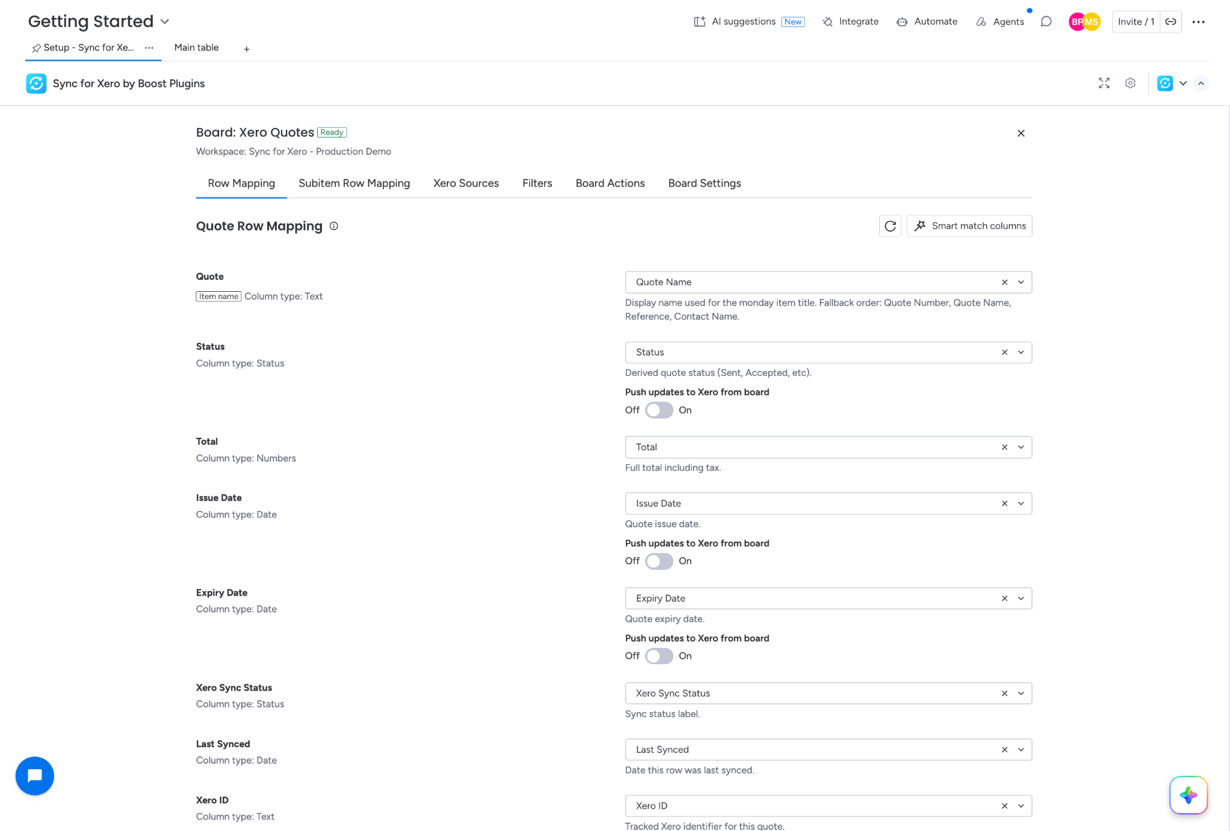
Task: Expand the Xero ID dropdown
Action: coord(1021,806)
